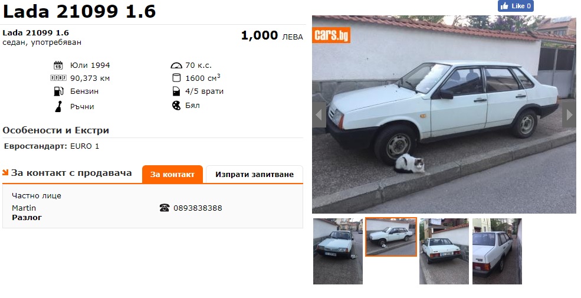This screenshot has height=298, width=581.
Task: Click the seller phone number 0893838388
Action: (x=198, y=208)
